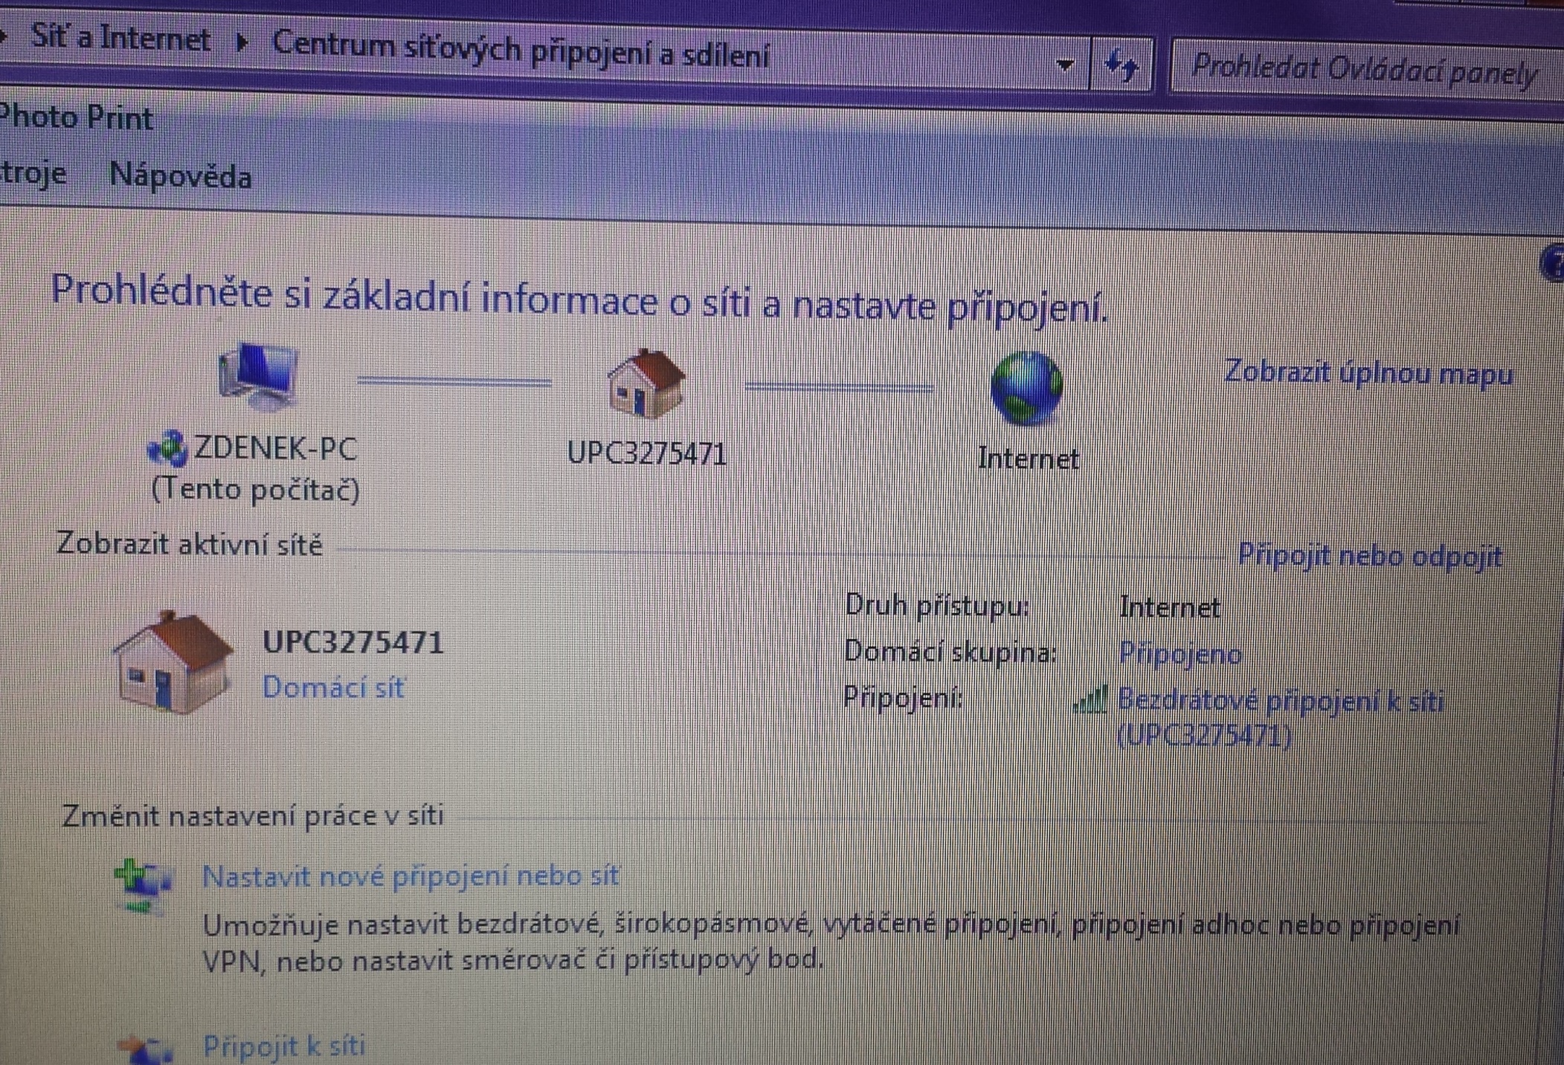Open the help question mark icon
This screenshot has height=1065, width=1564.
pyautogui.click(x=1554, y=263)
